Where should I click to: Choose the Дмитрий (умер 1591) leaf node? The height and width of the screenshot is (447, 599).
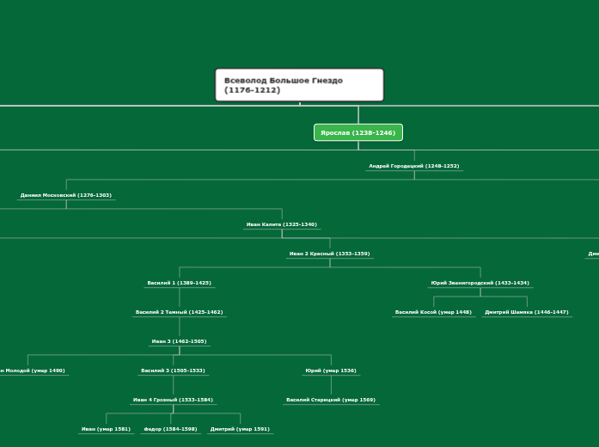coord(240,429)
